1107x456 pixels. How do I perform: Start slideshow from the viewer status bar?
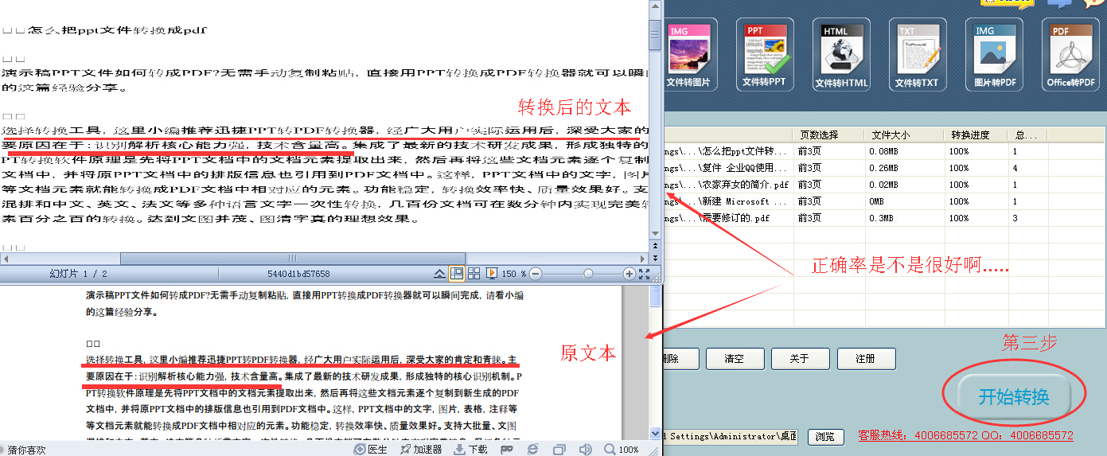491,274
